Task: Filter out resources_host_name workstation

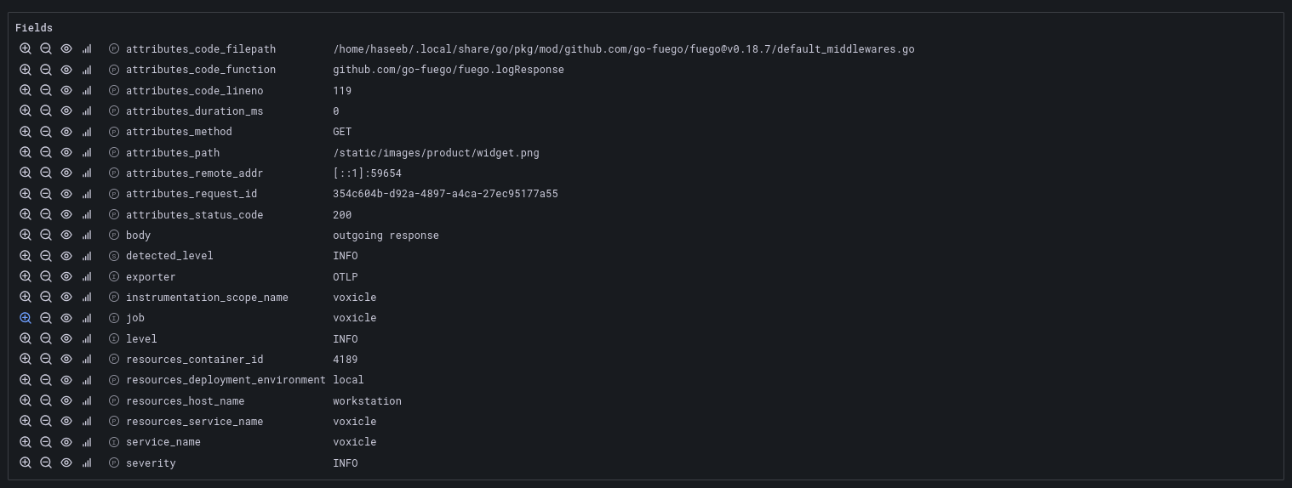Action: click(x=46, y=401)
